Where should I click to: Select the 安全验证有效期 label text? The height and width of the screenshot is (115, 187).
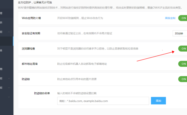(x=31, y=33)
